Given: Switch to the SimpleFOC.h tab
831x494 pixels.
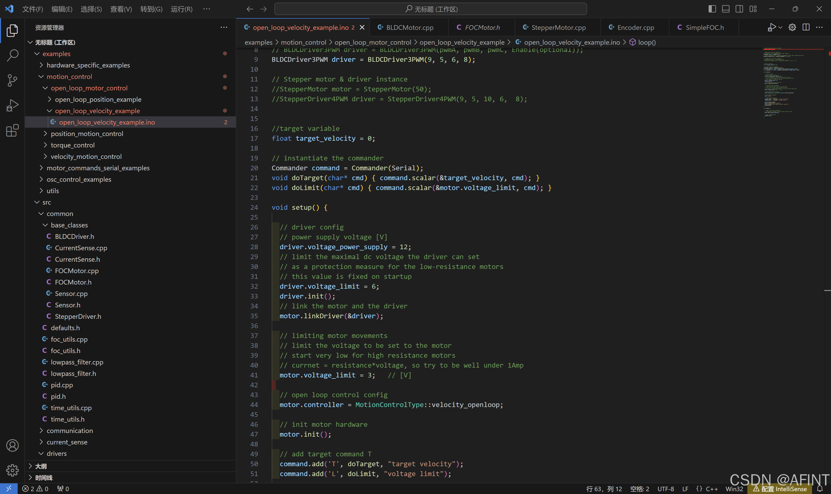Looking at the screenshot, I should point(704,27).
